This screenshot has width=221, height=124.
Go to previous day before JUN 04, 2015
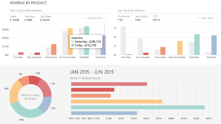point(84,18)
